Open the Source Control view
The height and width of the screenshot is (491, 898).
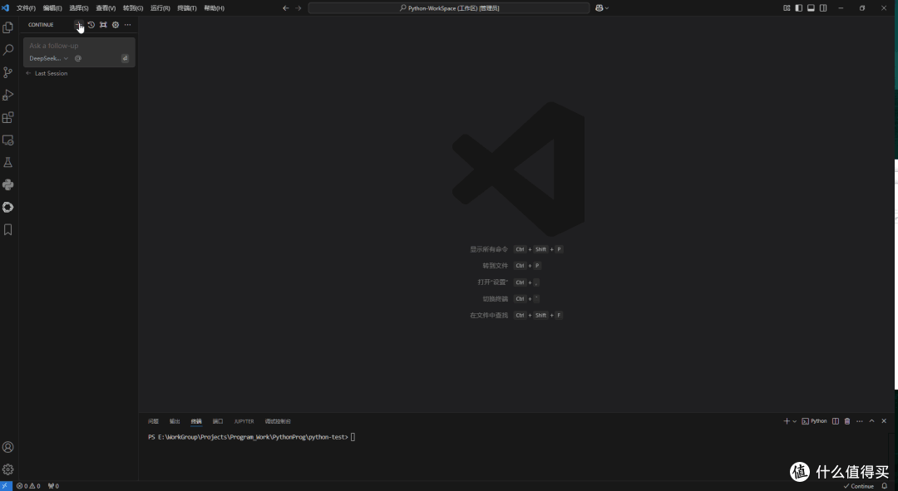(8, 72)
